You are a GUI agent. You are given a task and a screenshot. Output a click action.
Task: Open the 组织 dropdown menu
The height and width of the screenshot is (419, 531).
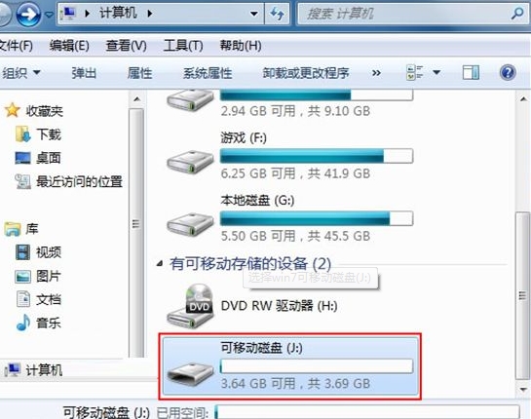click(x=21, y=72)
